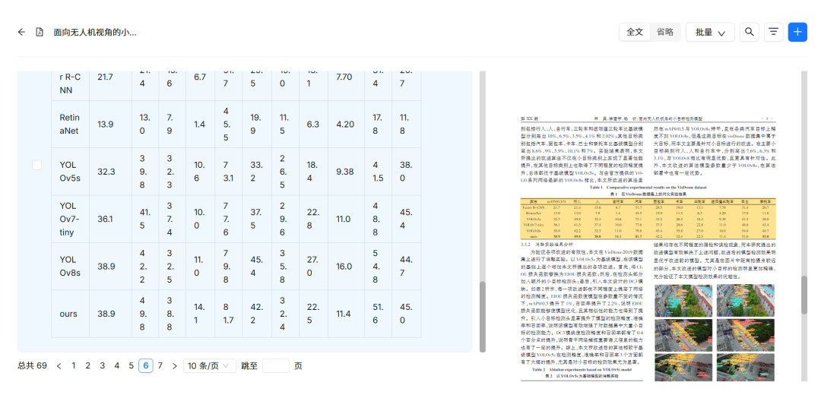Focus the 跳至 page number input
This screenshot has height=395, width=821.
click(275, 365)
